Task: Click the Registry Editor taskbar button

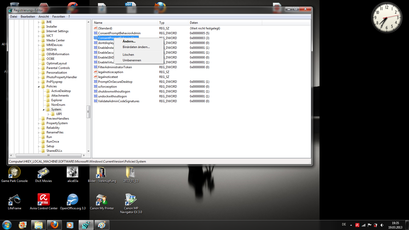Action: click(86, 225)
